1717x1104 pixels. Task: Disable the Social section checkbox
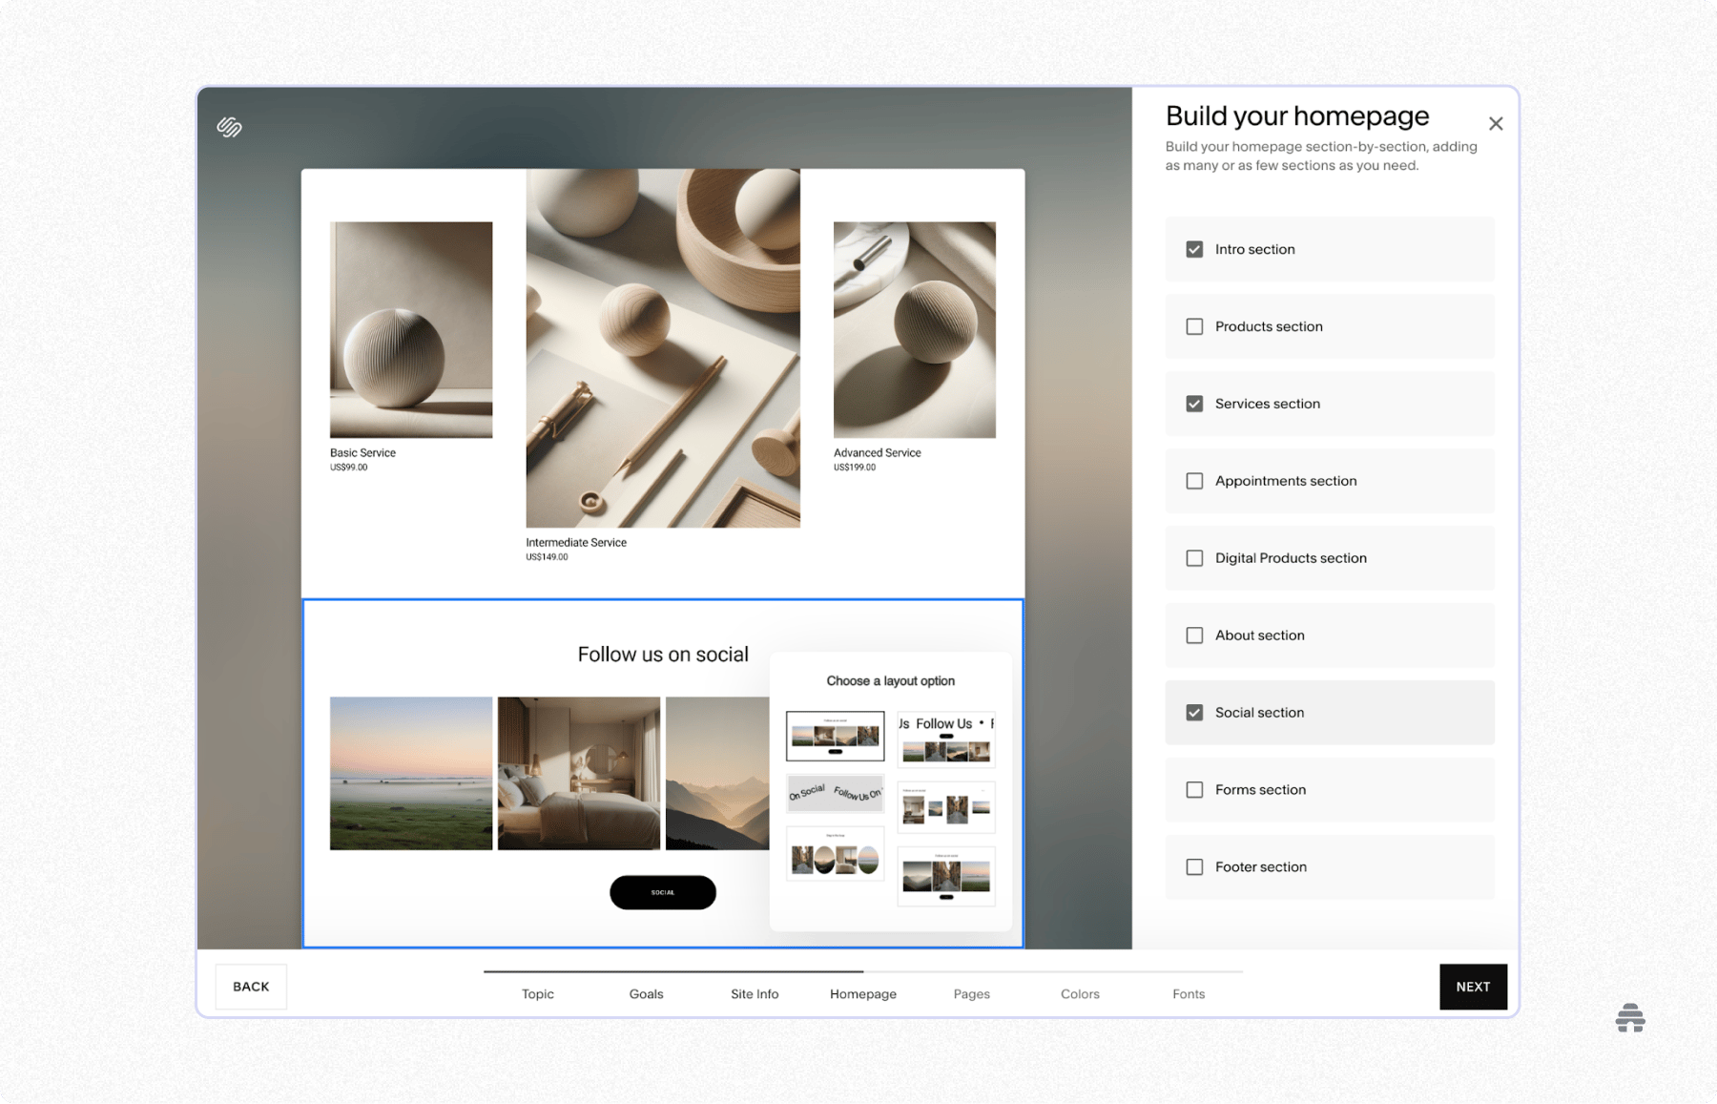pyautogui.click(x=1194, y=713)
